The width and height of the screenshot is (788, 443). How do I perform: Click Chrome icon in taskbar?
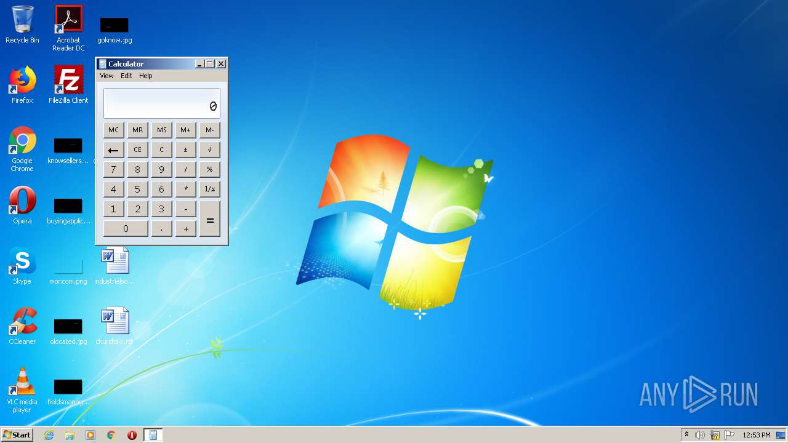[x=111, y=435]
